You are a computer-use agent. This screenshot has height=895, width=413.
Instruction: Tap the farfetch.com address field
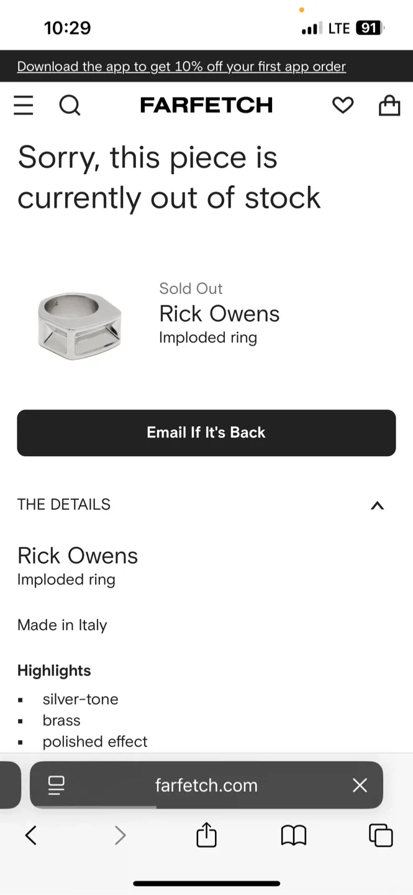coord(206,785)
